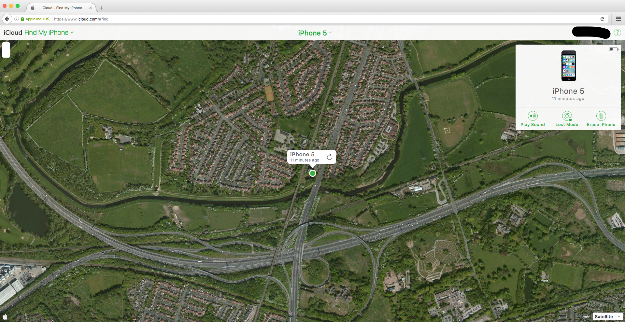Go back in browser history
The image size is (625, 322).
(7, 19)
